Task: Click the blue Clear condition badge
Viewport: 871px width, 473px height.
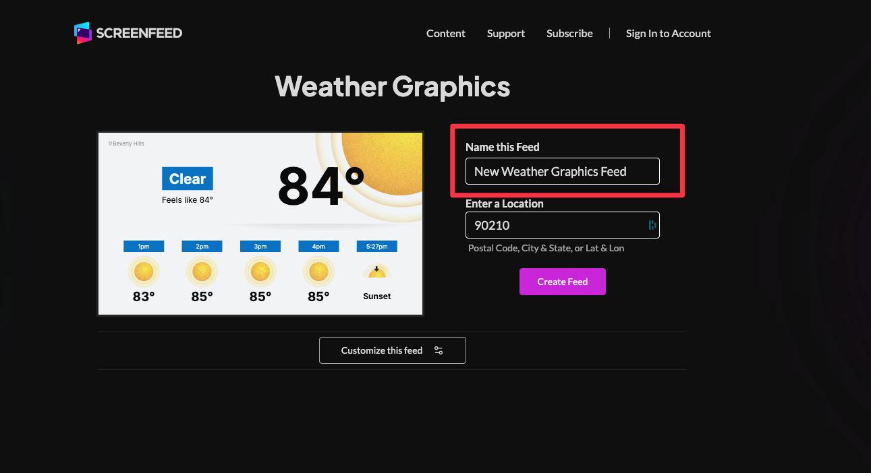Action: pos(187,179)
